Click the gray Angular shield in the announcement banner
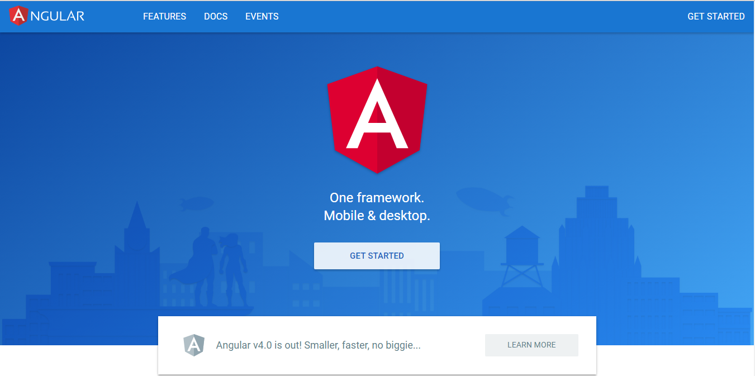This screenshot has width=755, height=376. (194, 345)
